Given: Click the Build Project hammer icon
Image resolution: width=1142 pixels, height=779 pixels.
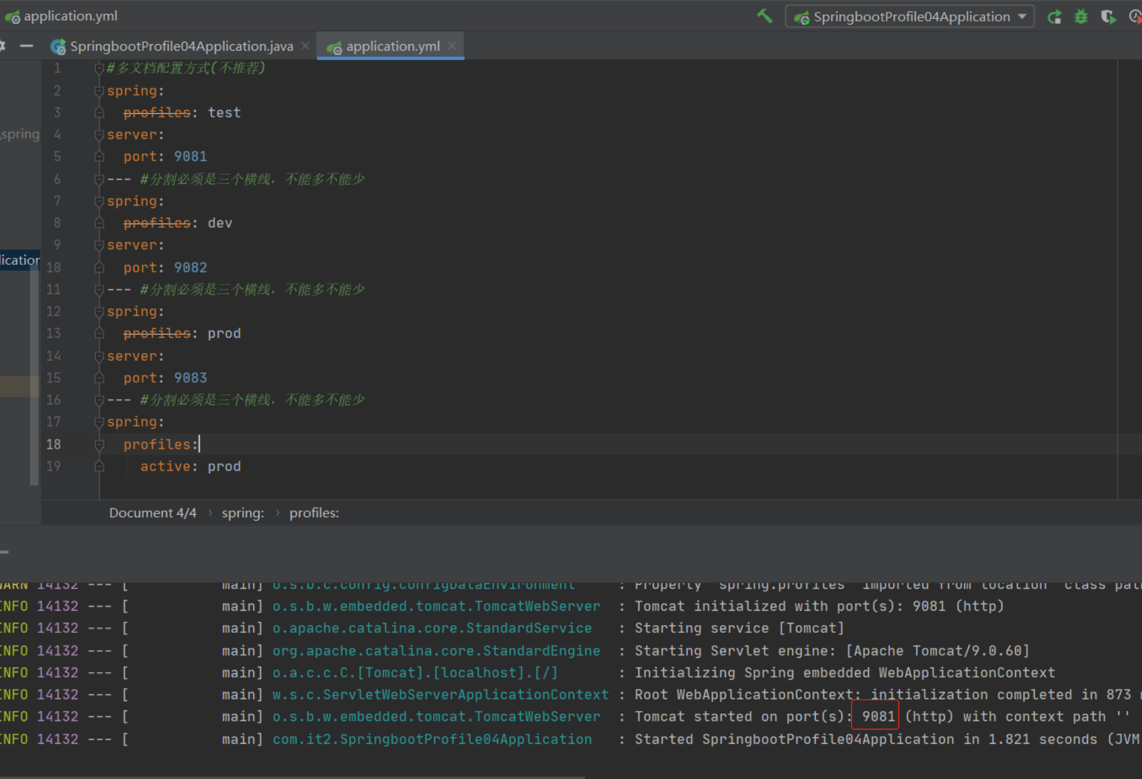Looking at the screenshot, I should click(x=764, y=16).
